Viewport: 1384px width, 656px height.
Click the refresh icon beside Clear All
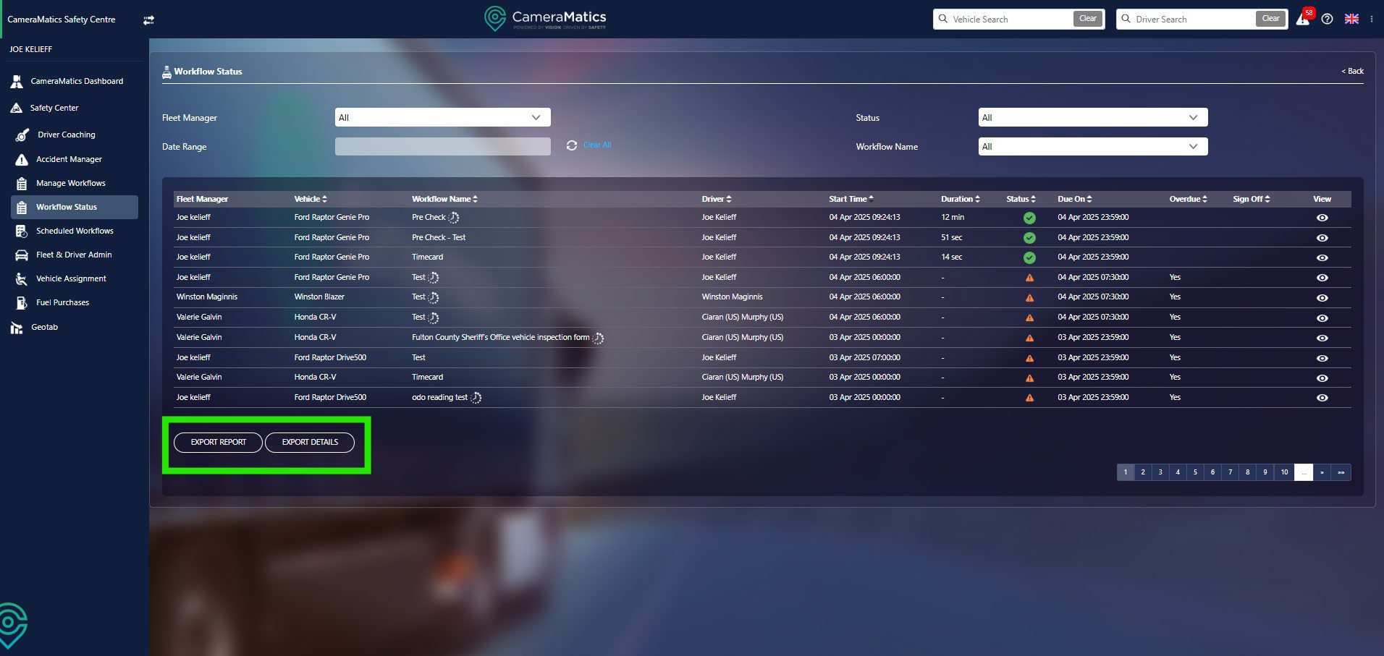pos(572,145)
